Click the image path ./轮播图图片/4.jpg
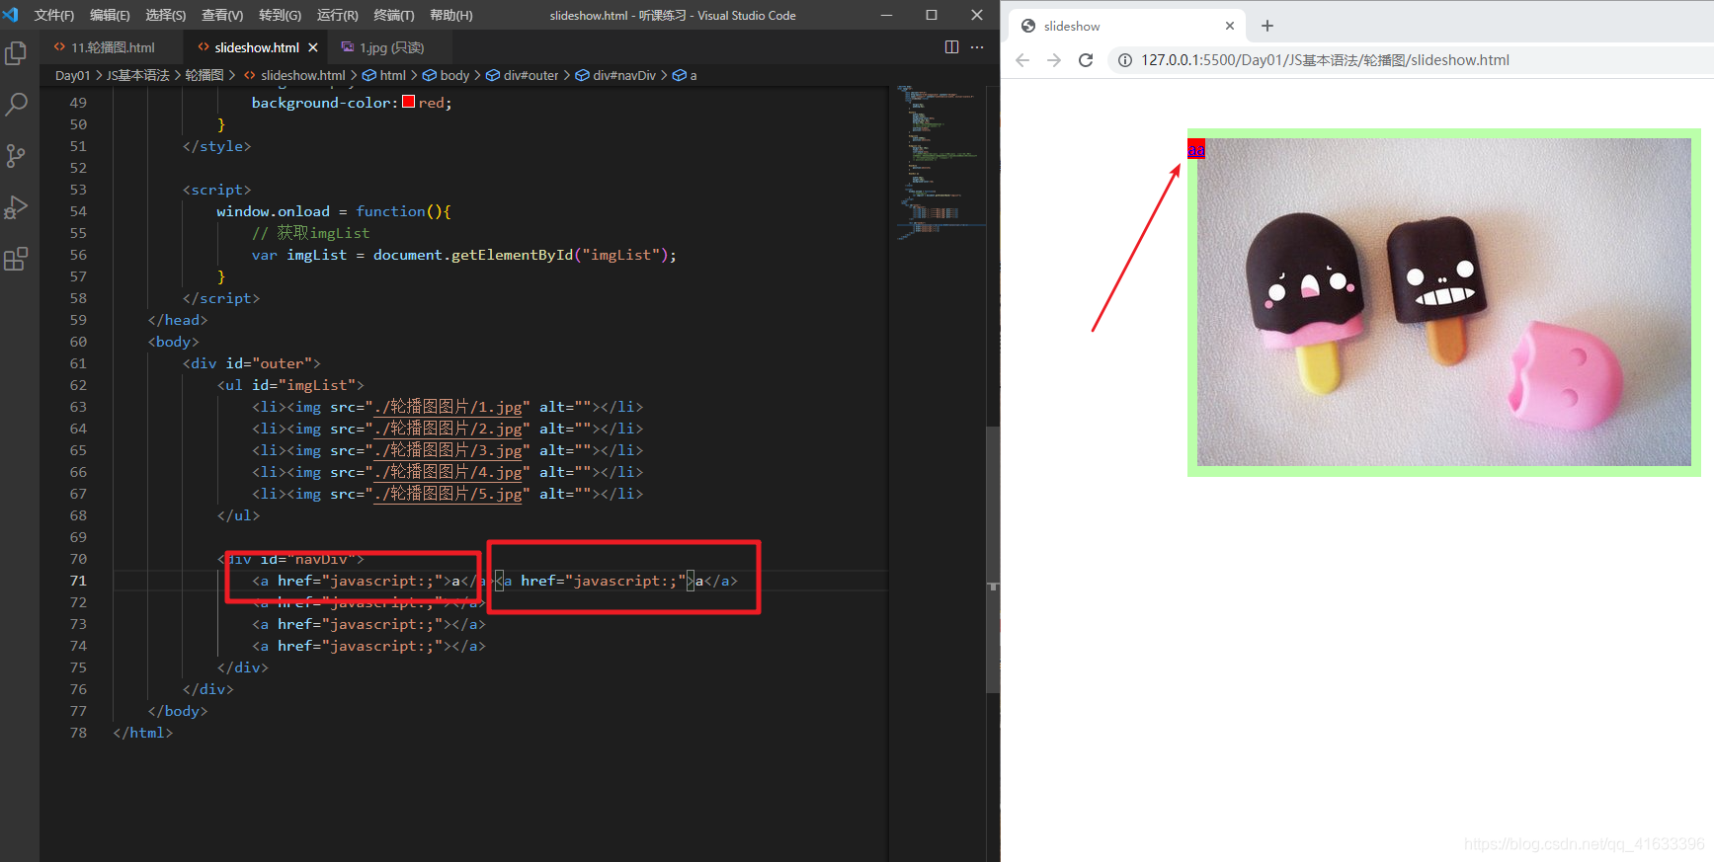The image size is (1714, 862). (x=448, y=472)
